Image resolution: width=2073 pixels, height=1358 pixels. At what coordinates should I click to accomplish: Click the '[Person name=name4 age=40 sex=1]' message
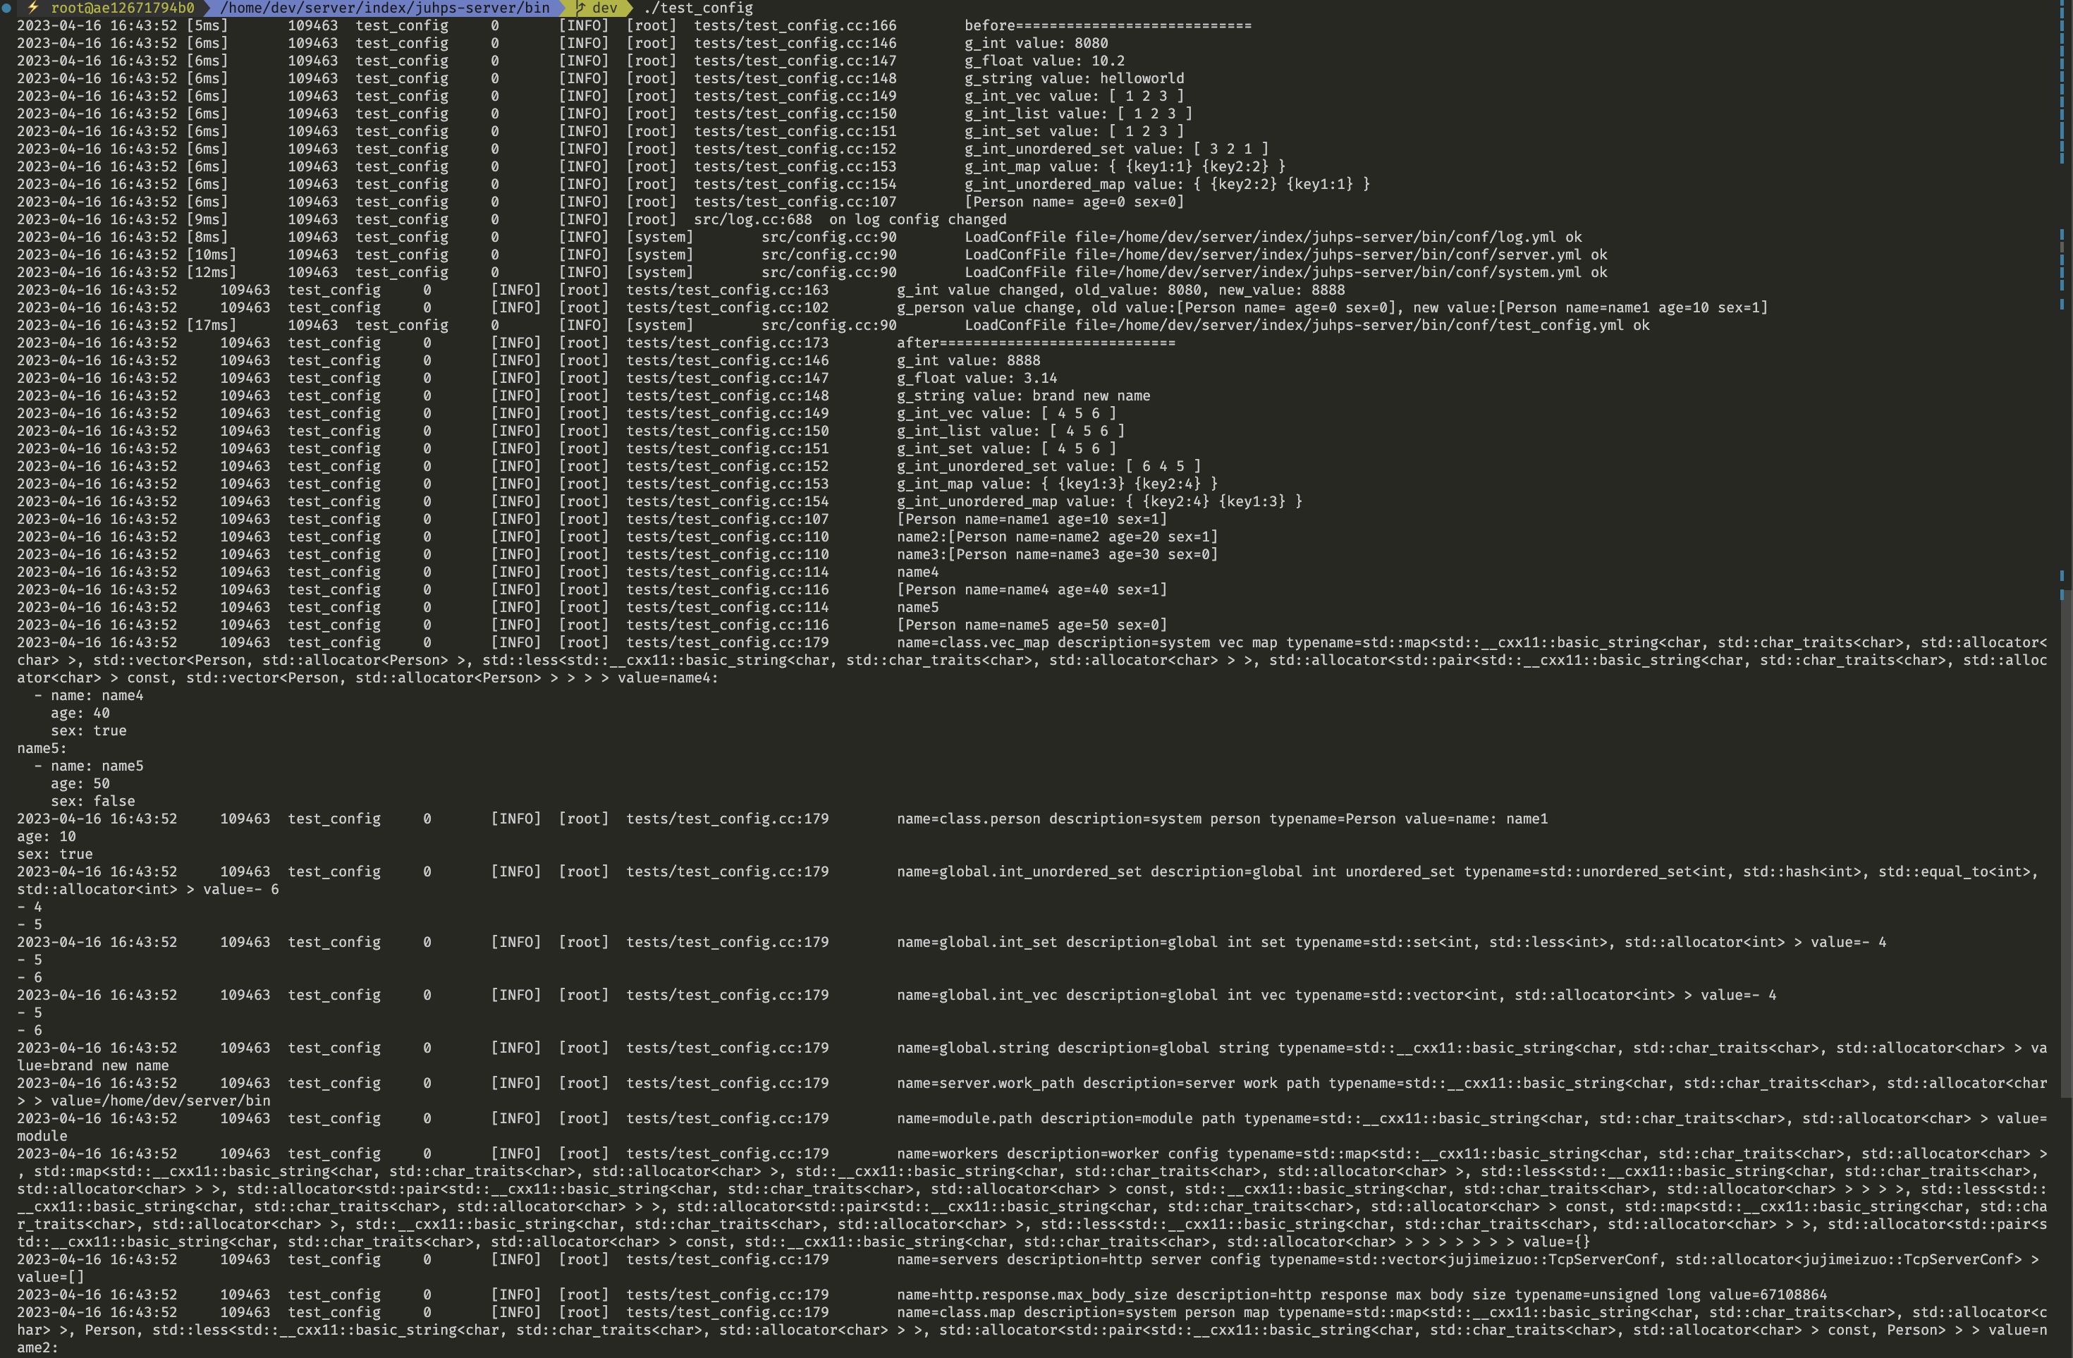1032,589
